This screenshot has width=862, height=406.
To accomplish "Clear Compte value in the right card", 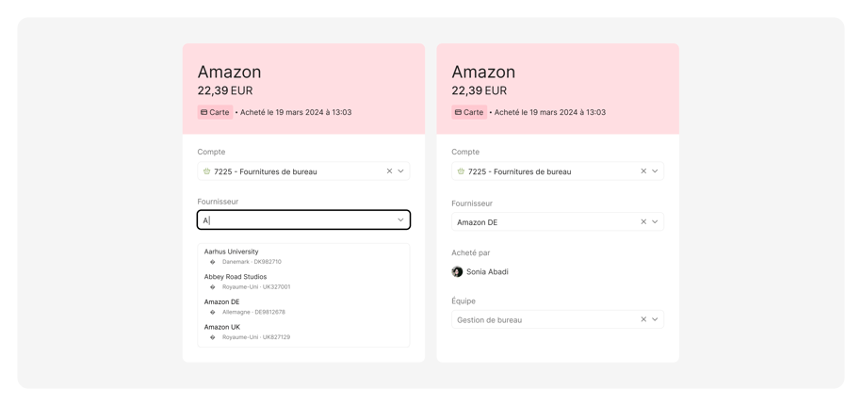I will [643, 171].
